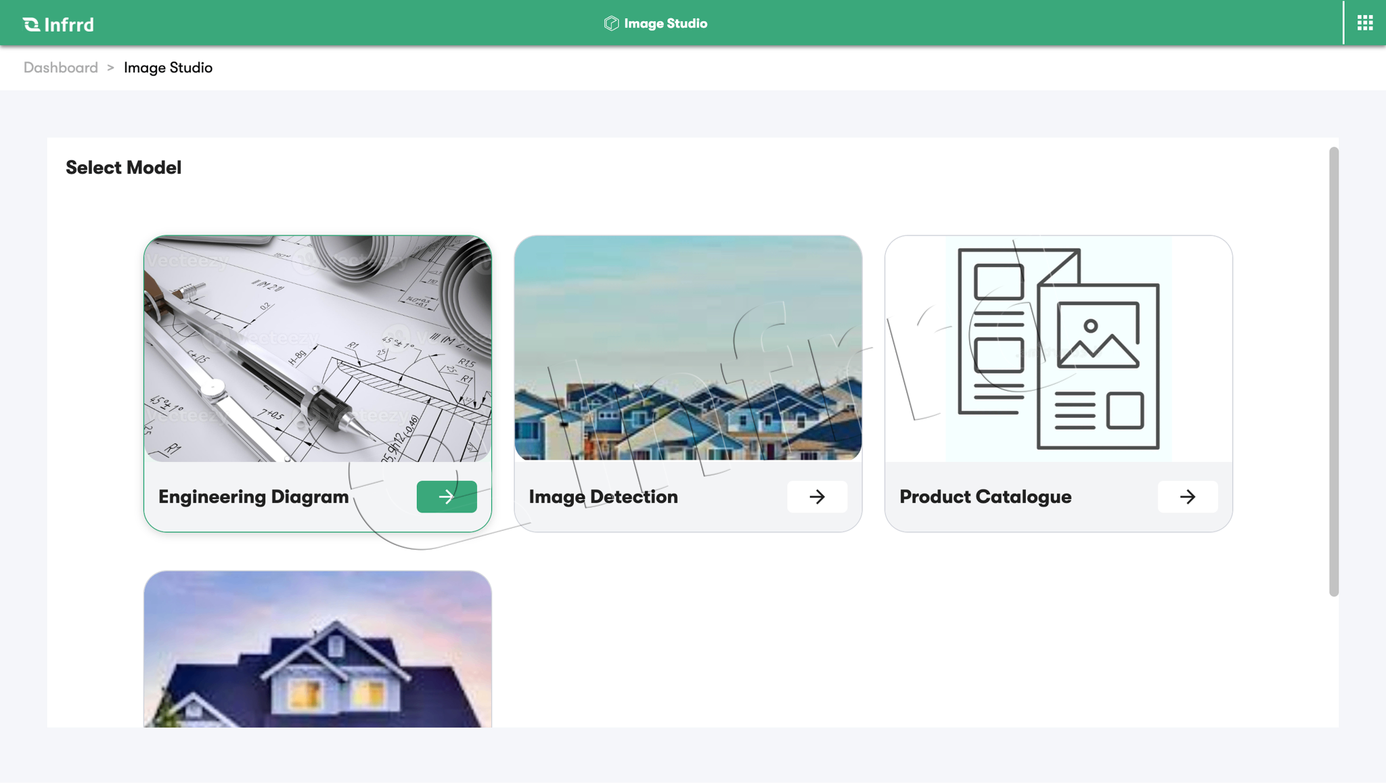Click the Image Detection label
Image resolution: width=1386 pixels, height=783 pixels.
click(603, 497)
